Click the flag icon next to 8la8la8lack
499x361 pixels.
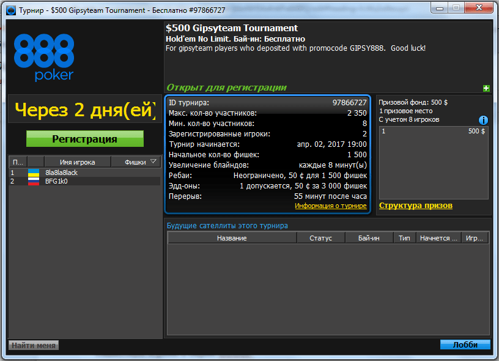pyautogui.click(x=34, y=173)
